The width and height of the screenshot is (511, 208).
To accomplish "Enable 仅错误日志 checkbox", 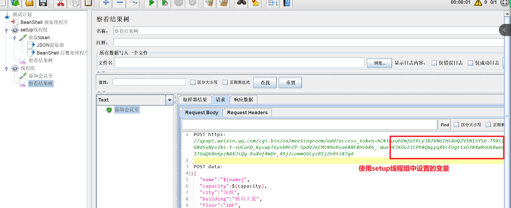I will 434,63.
